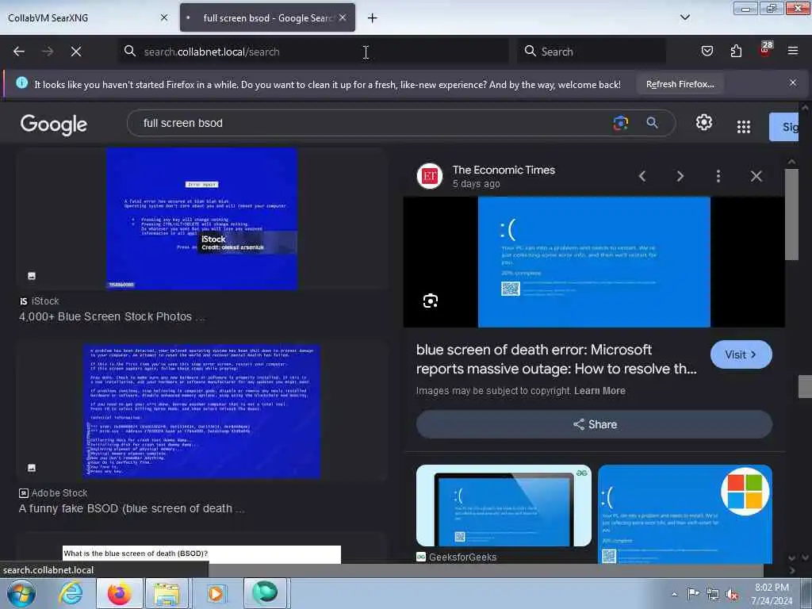This screenshot has height=609, width=812.
Task: Search by image with Google Lens
Action: pos(620,123)
